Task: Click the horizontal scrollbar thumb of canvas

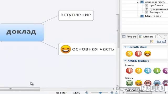Action: click(x=20, y=89)
